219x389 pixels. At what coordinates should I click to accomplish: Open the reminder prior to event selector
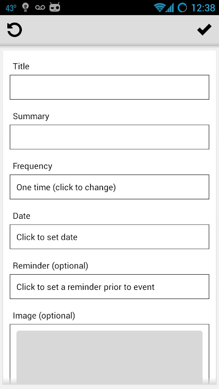pyautogui.click(x=109, y=286)
